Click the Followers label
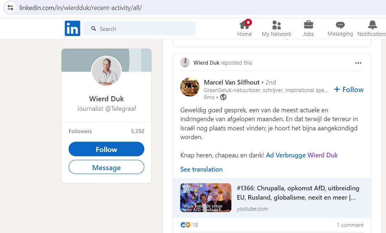This screenshot has height=233, width=386. pos(80,131)
